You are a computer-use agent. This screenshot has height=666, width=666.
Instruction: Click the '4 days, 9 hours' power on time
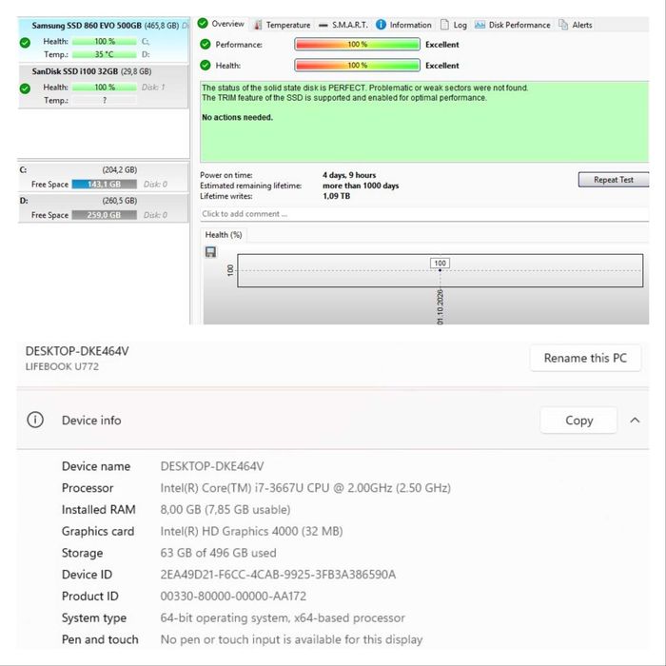(349, 175)
